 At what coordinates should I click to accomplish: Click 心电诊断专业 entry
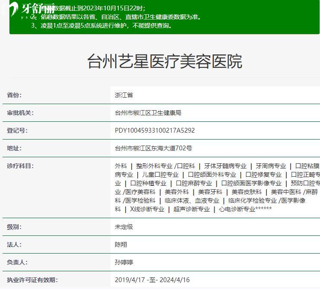pyautogui.click(x=237, y=209)
